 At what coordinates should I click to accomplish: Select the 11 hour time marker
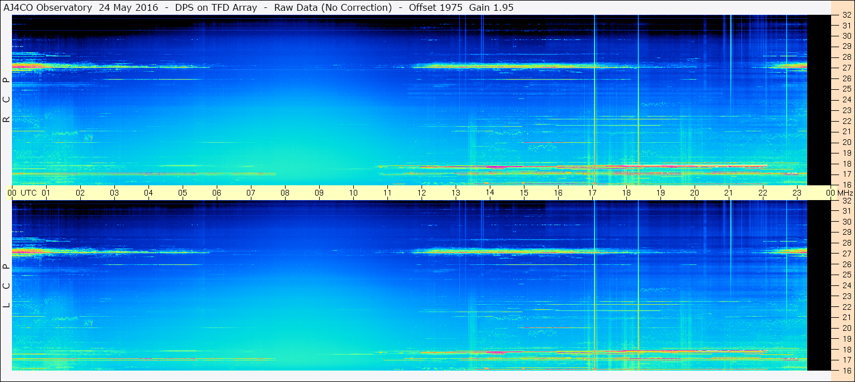point(387,193)
